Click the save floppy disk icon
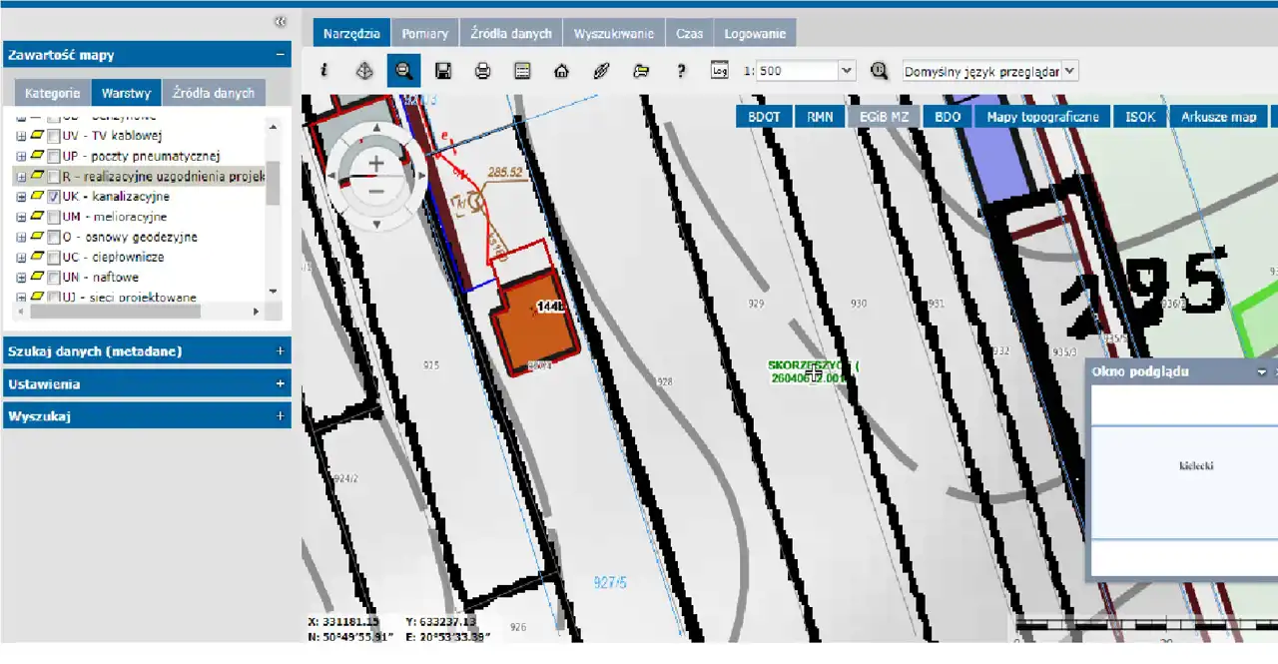Screen dimensions: 1278x664 click(443, 71)
